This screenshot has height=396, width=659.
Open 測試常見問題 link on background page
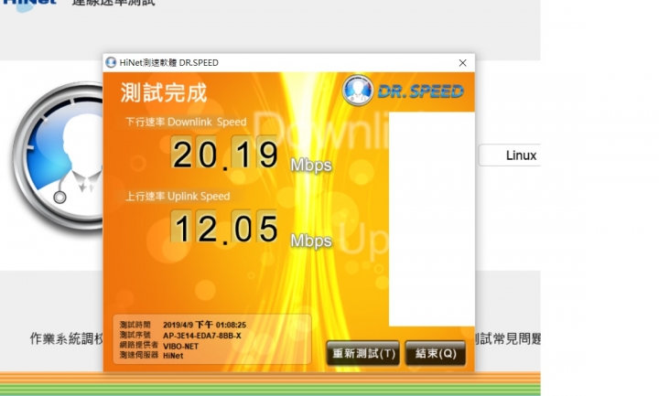[508, 338]
